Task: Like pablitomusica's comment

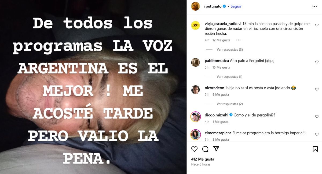Action: [317, 62]
